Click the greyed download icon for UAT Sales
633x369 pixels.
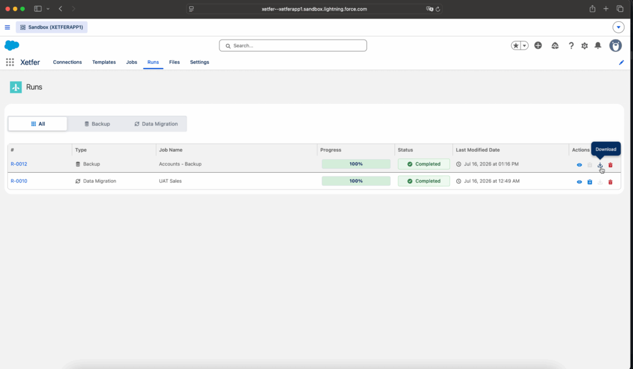pyautogui.click(x=600, y=182)
